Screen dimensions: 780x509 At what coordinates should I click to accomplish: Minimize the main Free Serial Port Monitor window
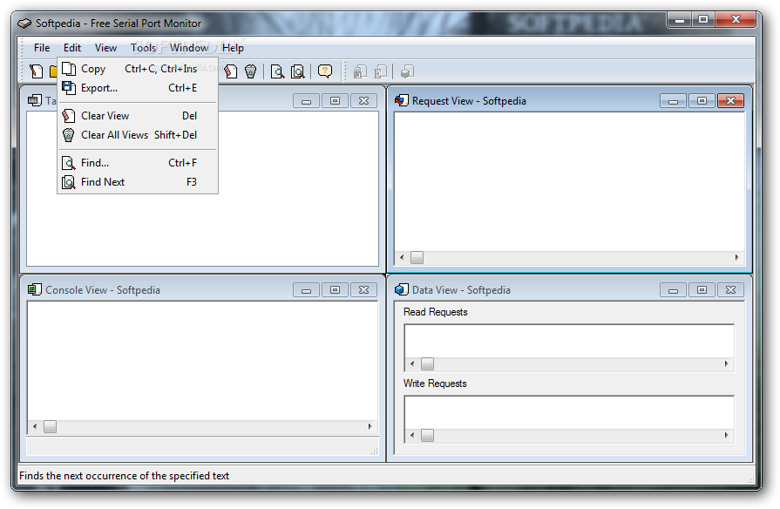[680, 20]
